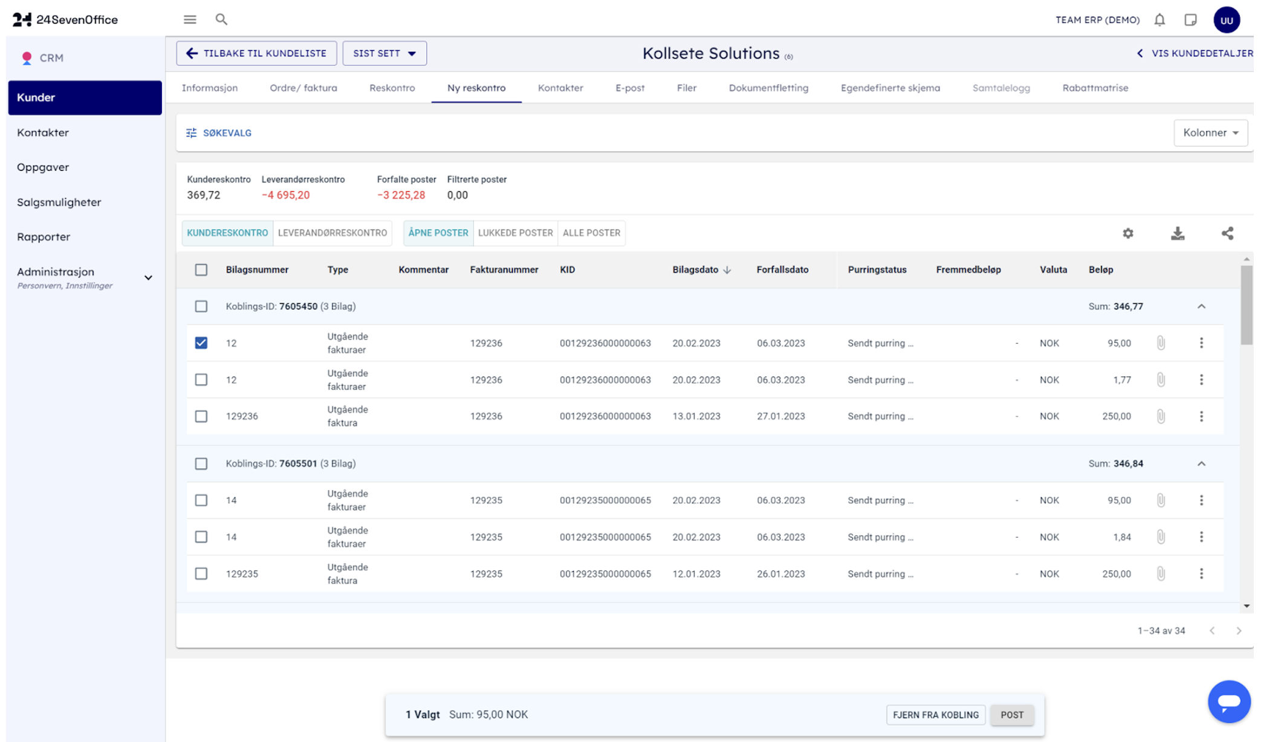
Task: Switch to the E-post tab
Action: [630, 88]
